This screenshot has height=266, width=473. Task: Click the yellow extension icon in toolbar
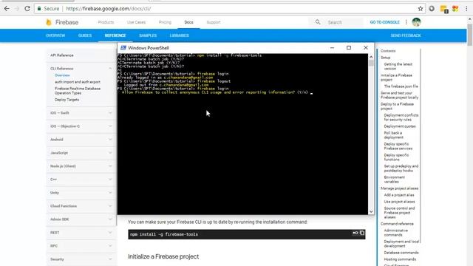[x=444, y=9]
